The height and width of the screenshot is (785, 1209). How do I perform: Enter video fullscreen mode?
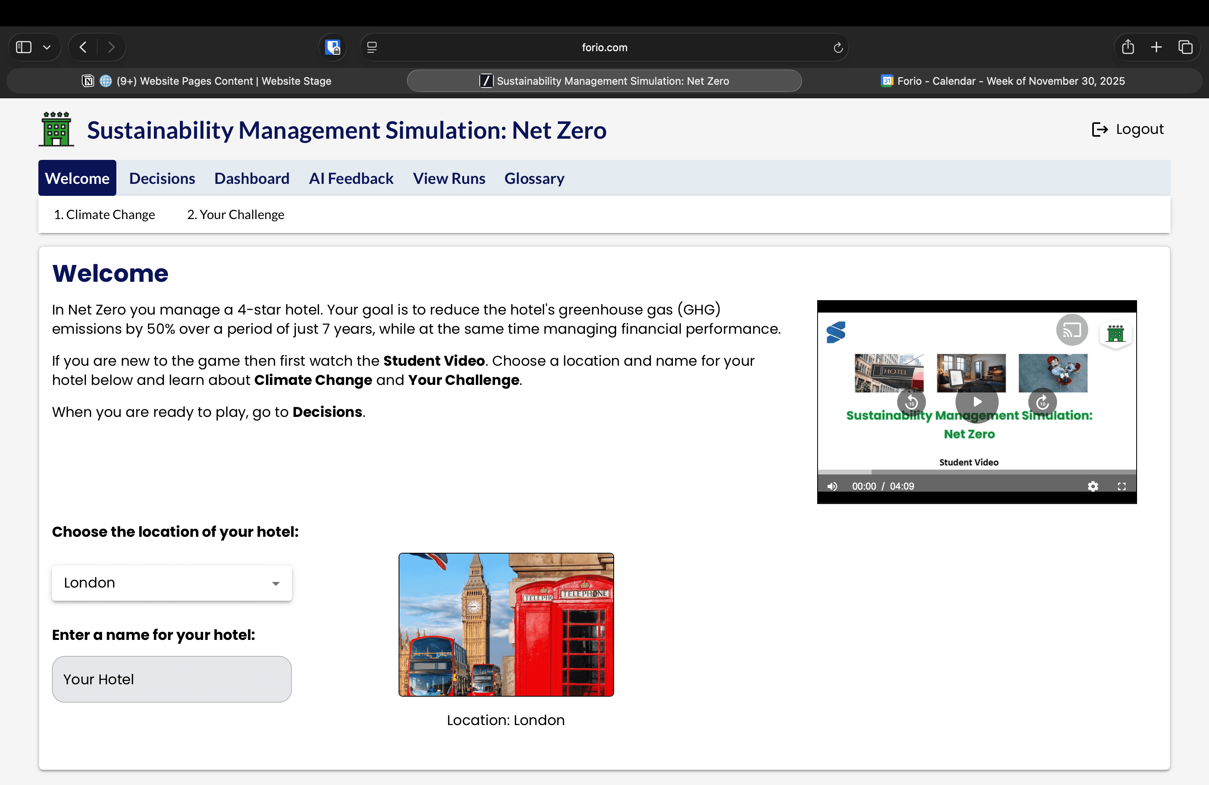tap(1121, 486)
